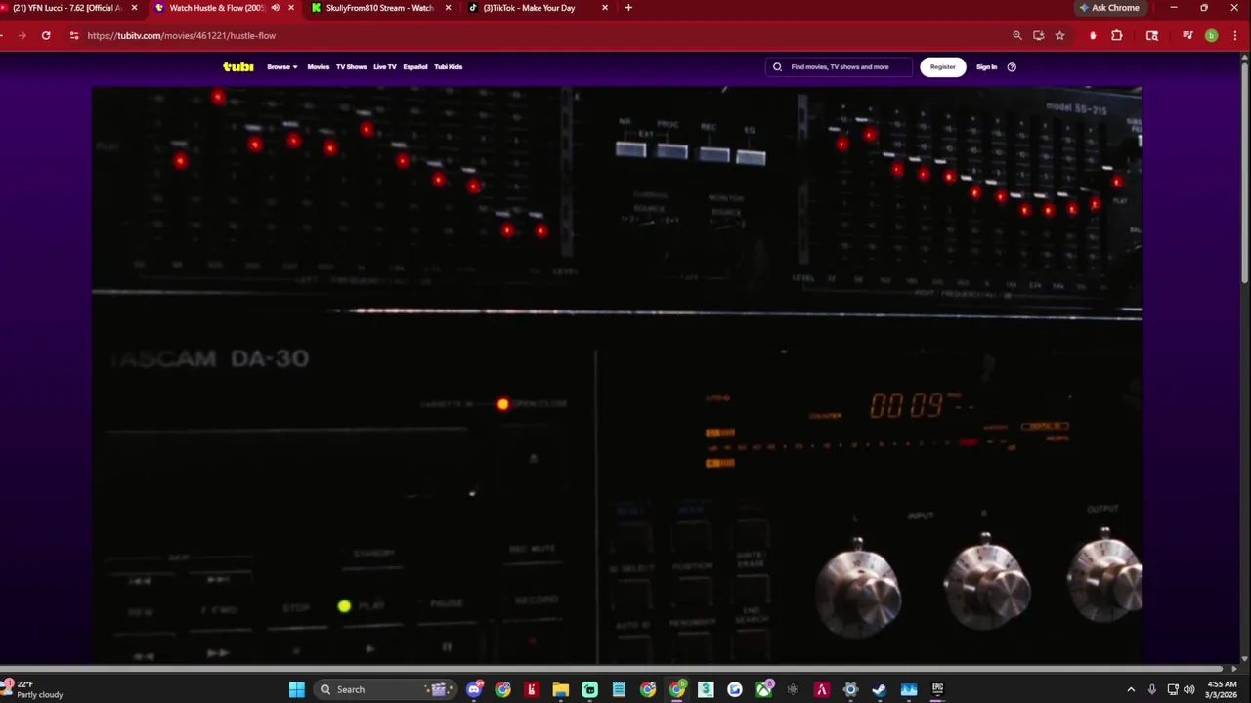This screenshot has height=703, width=1251.
Task: Open the Chrome three-dot menu
Action: pyautogui.click(x=1235, y=35)
